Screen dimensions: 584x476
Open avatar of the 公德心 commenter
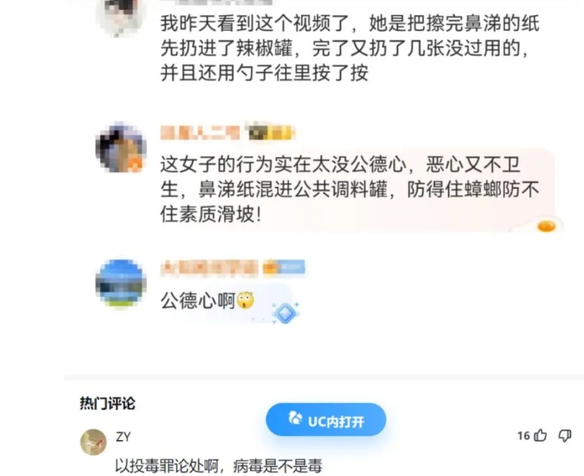pos(121,148)
